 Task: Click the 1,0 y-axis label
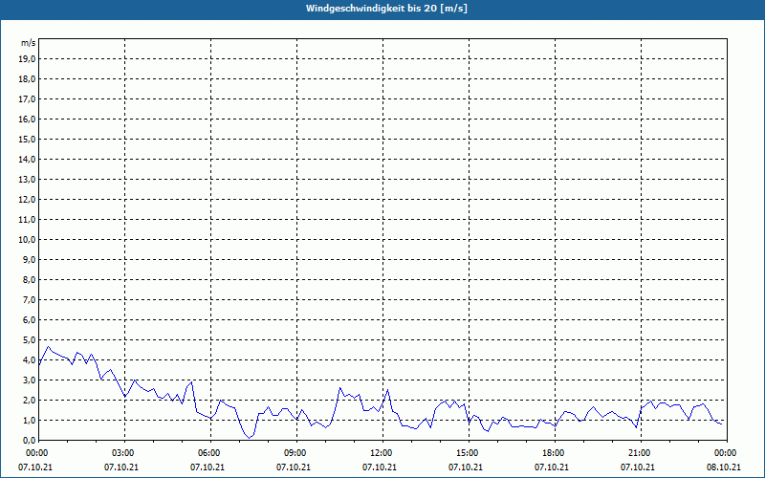(x=29, y=421)
